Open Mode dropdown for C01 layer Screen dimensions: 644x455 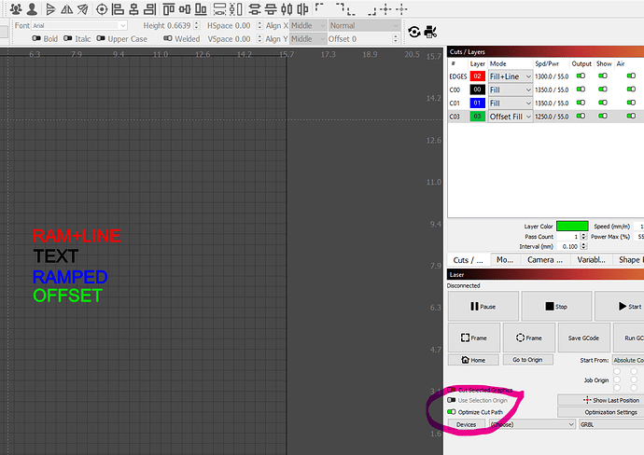(511, 103)
